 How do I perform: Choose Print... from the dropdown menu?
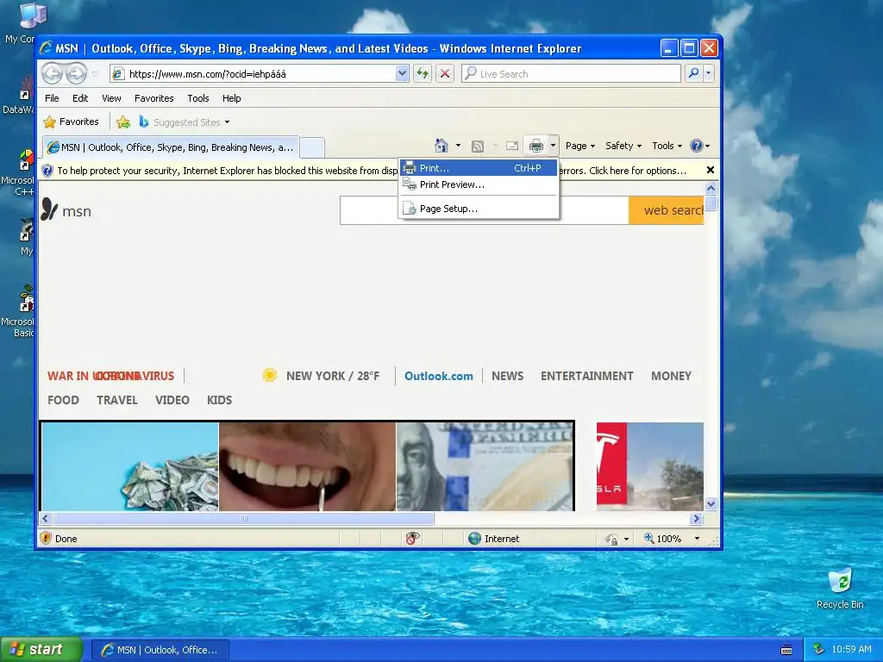[479, 168]
